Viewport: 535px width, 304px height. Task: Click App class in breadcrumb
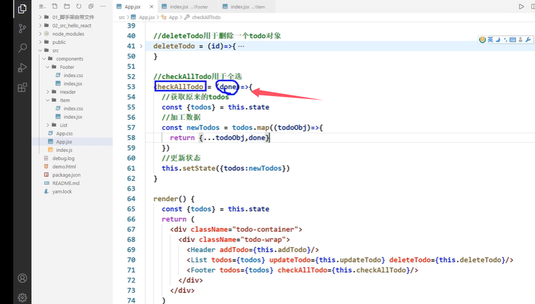tap(173, 17)
